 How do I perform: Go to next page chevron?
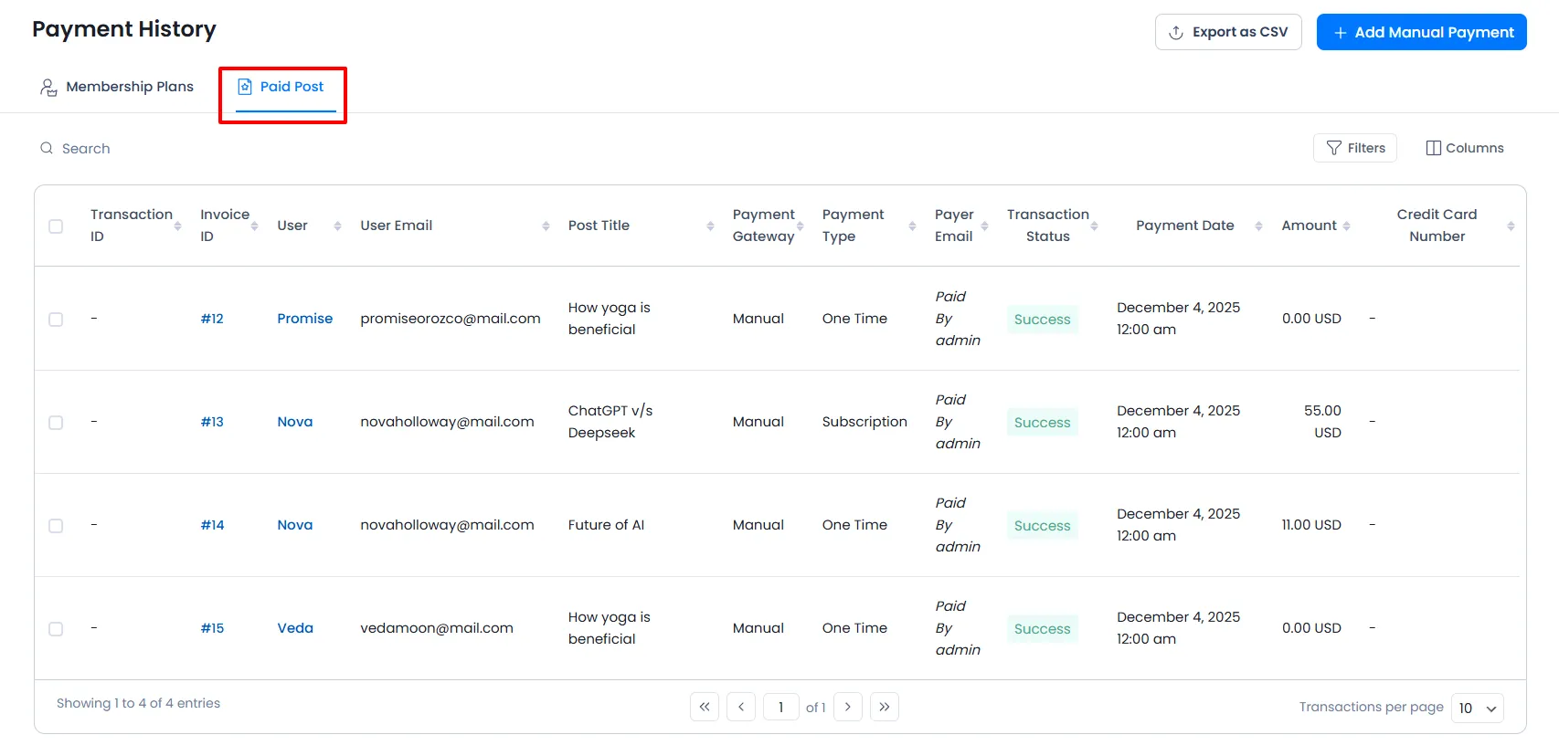coord(848,707)
